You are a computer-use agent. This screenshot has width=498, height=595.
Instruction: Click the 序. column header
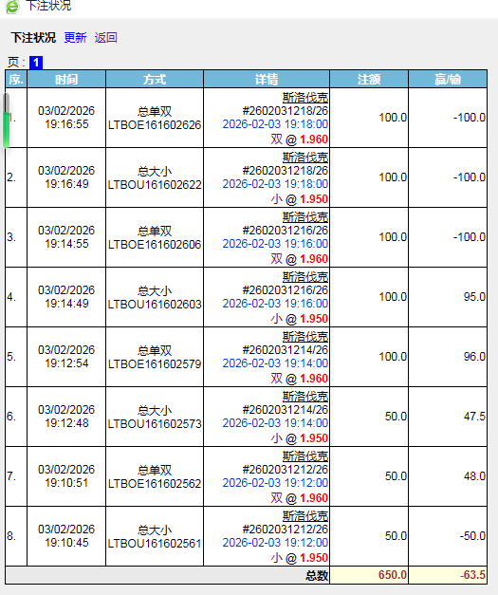point(16,80)
